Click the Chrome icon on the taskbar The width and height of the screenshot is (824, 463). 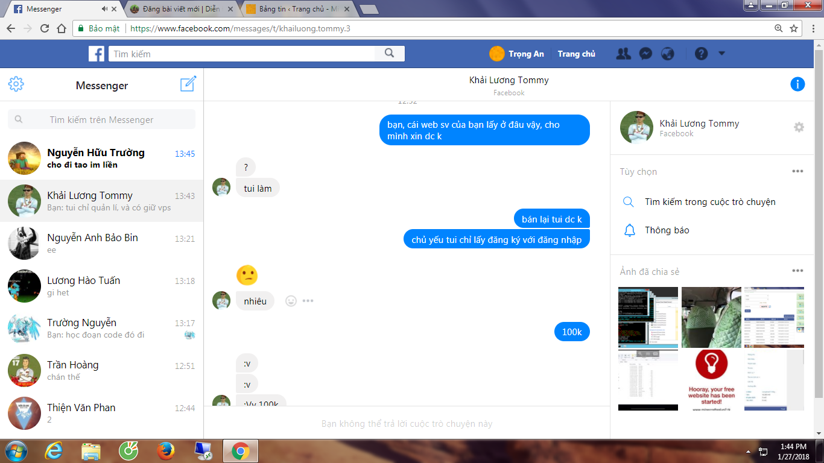click(240, 451)
